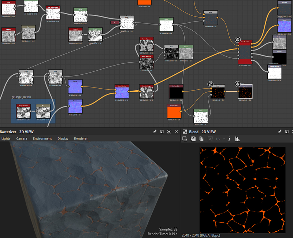Pin the Rasterizer 3D VIEW panel

point(155,131)
